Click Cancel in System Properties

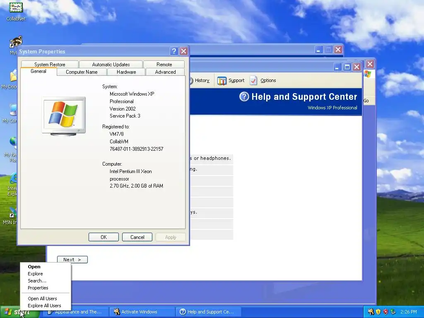tap(137, 237)
